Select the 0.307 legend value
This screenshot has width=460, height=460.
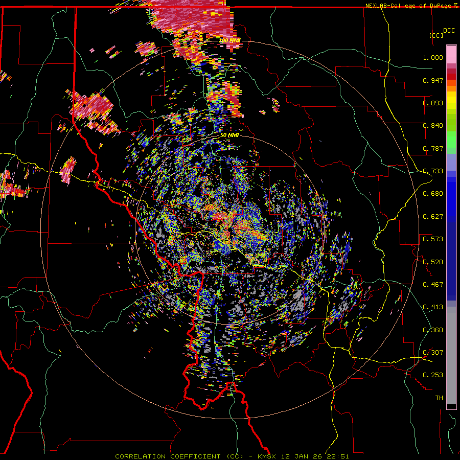coord(433,353)
